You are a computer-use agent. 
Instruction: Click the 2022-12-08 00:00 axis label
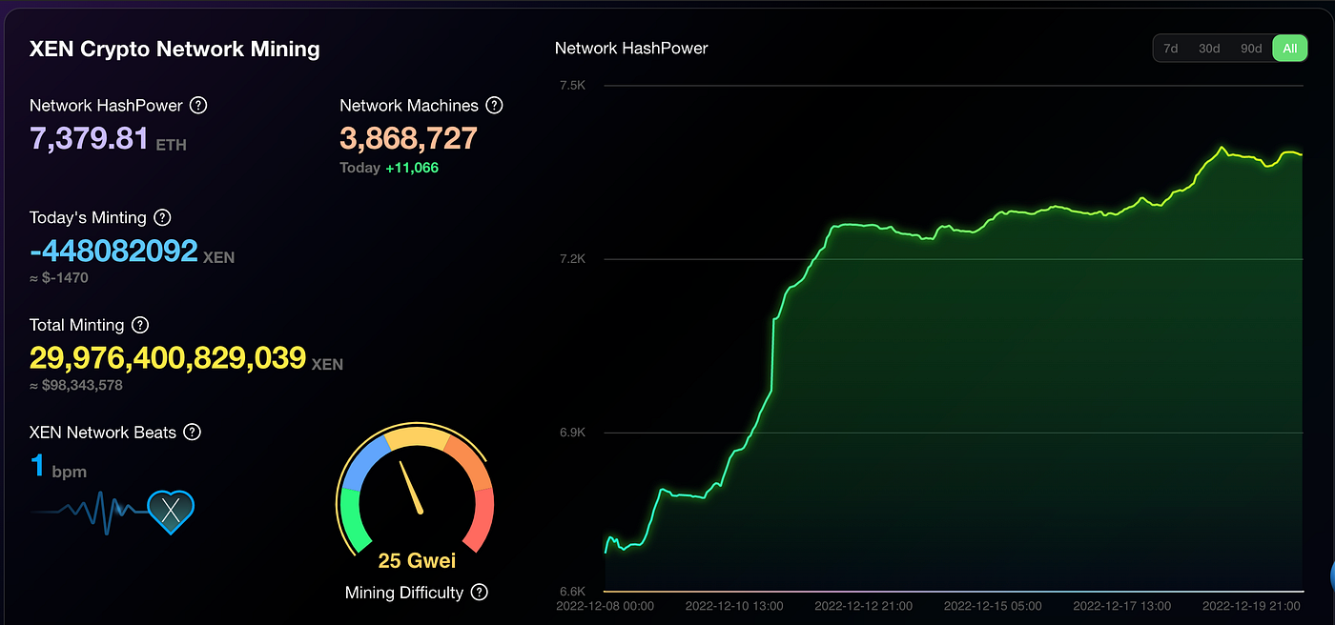point(605,606)
